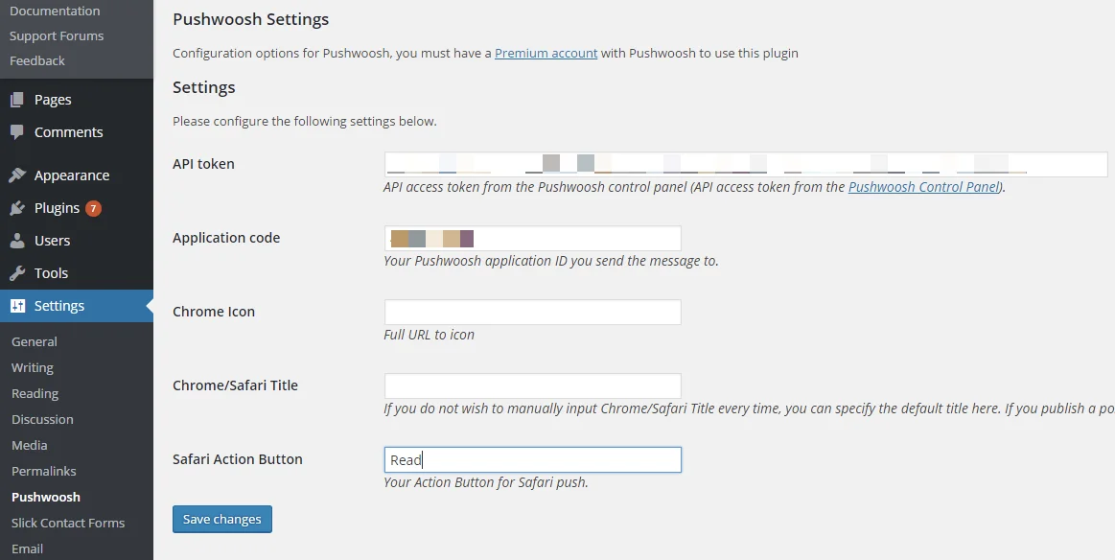
Task: Open the Permalinks settings page
Action: click(43, 471)
